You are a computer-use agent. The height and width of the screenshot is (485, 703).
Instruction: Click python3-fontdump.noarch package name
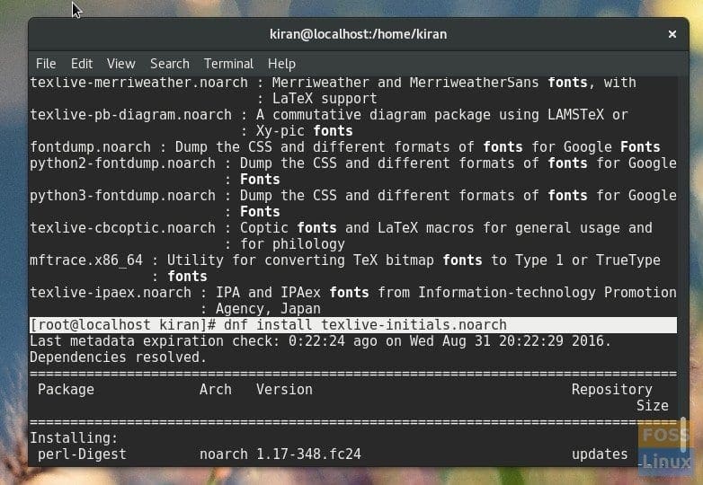(122, 196)
